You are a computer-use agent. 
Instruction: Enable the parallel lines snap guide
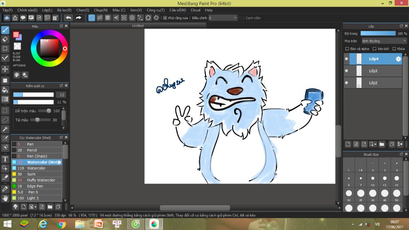click(99, 18)
